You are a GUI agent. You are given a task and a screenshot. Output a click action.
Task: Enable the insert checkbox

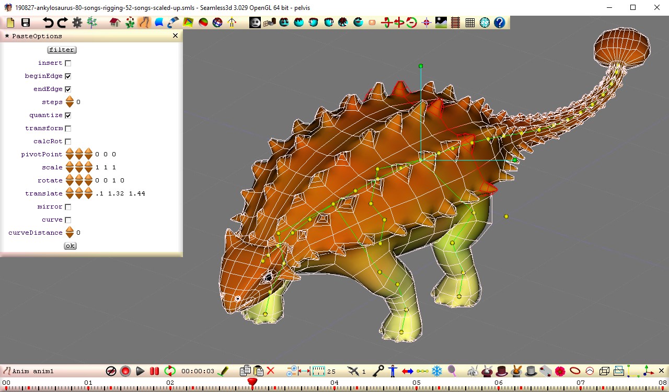[x=68, y=62]
